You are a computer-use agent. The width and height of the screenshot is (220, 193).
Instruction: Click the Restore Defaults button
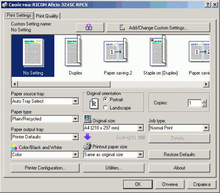(179, 154)
